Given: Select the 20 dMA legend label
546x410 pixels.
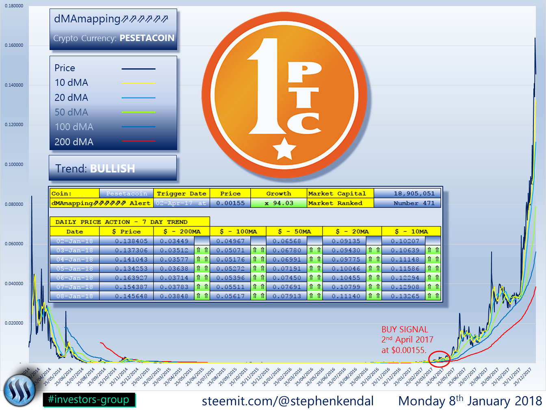Looking at the screenshot, I should pyautogui.click(x=71, y=98).
